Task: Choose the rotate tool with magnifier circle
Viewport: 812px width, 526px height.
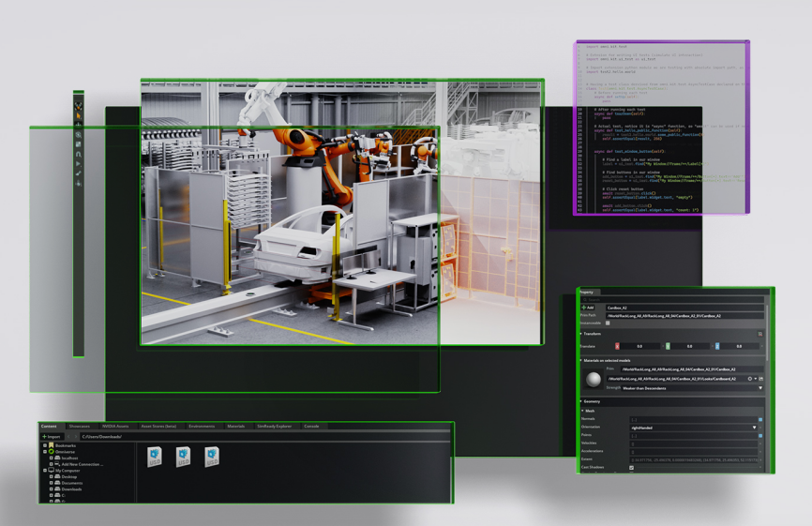Action: pyautogui.click(x=79, y=135)
